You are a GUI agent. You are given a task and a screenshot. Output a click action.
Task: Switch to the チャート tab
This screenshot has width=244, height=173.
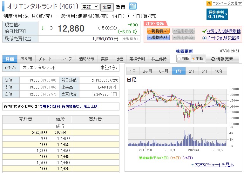[45, 59]
